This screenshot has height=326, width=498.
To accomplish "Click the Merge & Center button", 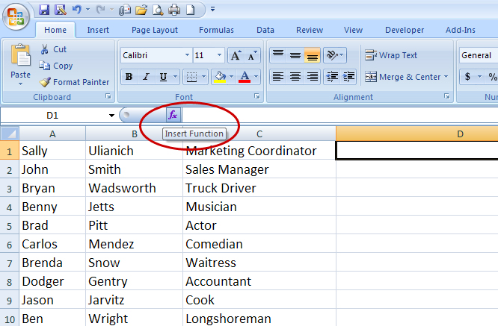I will (404, 77).
